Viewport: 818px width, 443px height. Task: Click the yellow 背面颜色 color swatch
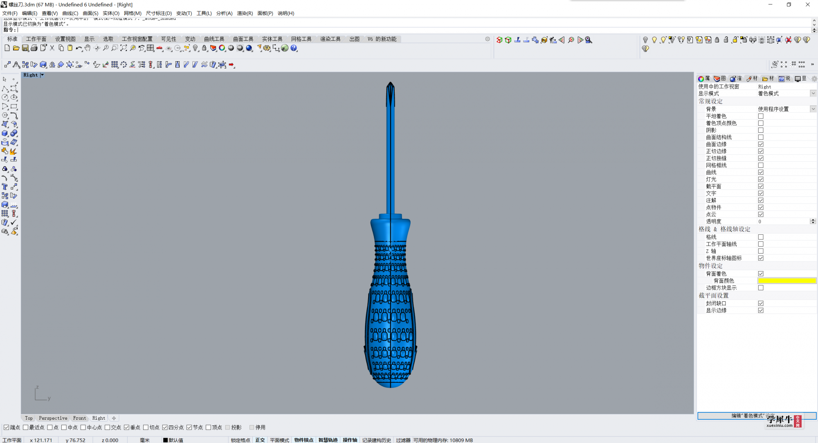[787, 281]
